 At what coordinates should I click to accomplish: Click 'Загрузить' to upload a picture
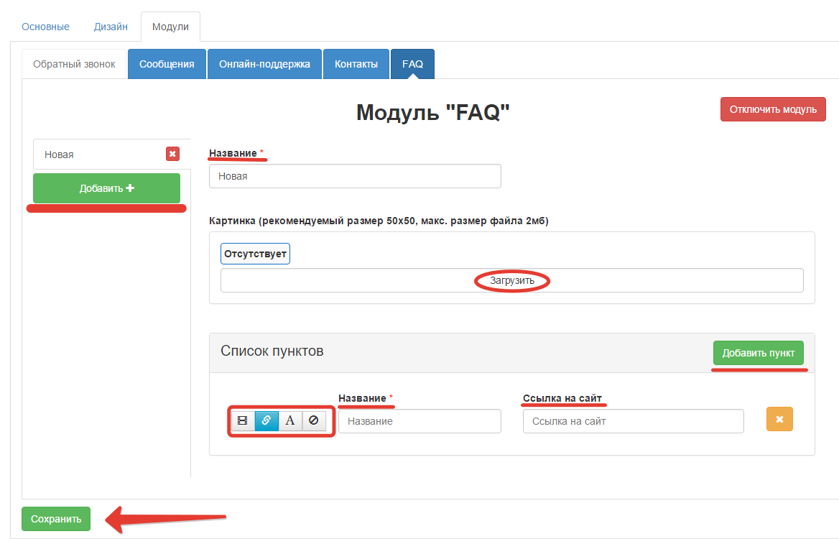pos(512,280)
